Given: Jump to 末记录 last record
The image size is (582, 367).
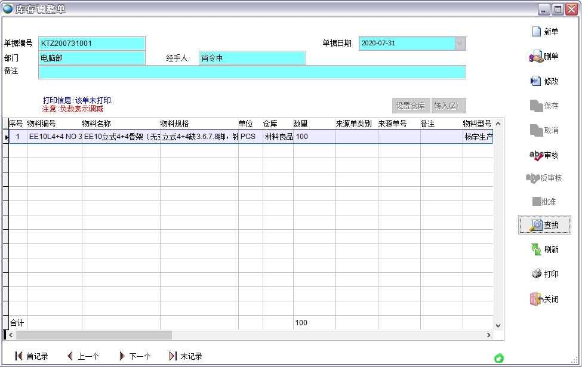Looking at the screenshot, I should coord(186,356).
